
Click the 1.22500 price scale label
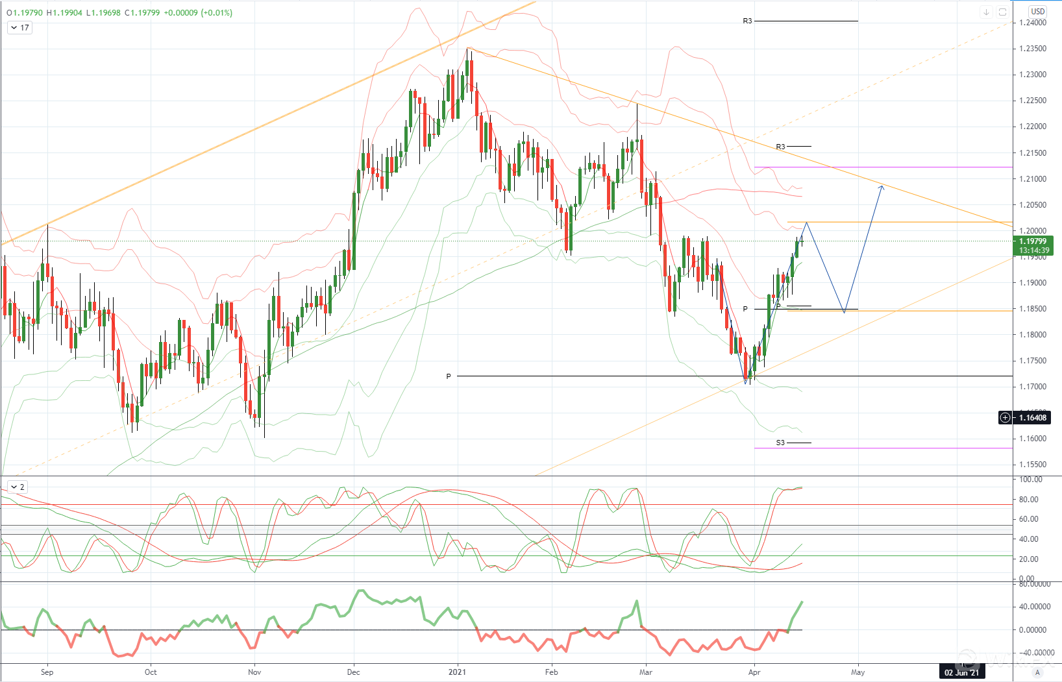[1033, 101]
